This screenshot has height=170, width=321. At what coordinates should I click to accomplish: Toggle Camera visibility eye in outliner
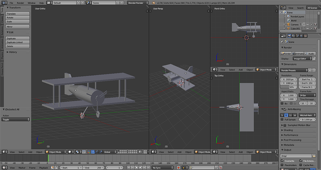[x=308, y=25]
